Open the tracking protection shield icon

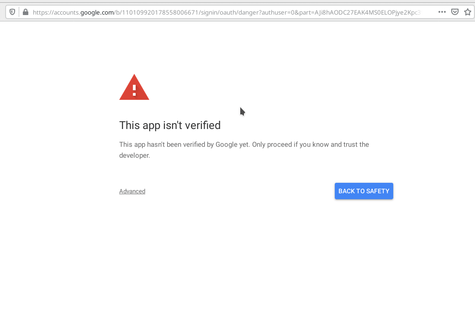click(12, 12)
